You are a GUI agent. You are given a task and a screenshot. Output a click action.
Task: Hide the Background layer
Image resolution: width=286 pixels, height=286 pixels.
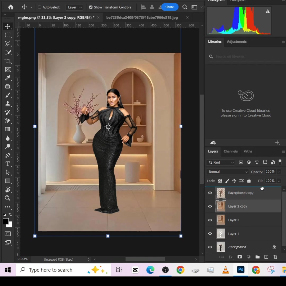[210, 247]
